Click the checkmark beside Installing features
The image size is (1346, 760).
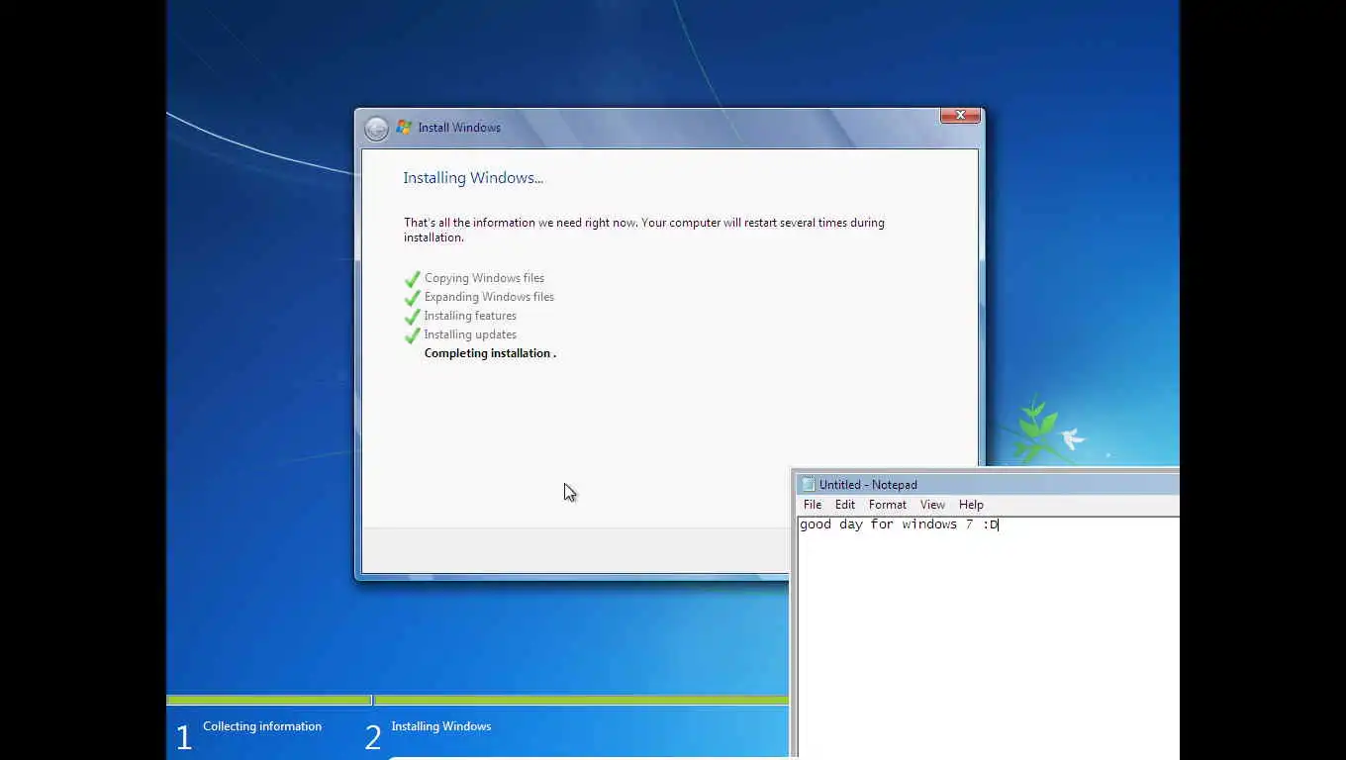click(413, 317)
